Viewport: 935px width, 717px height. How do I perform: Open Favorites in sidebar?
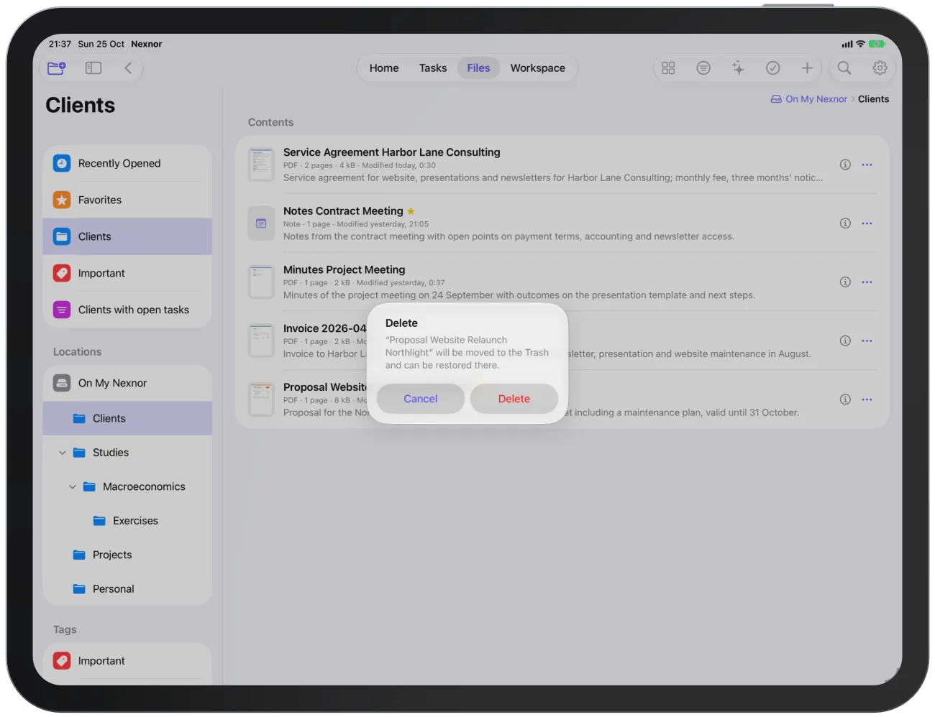click(127, 200)
